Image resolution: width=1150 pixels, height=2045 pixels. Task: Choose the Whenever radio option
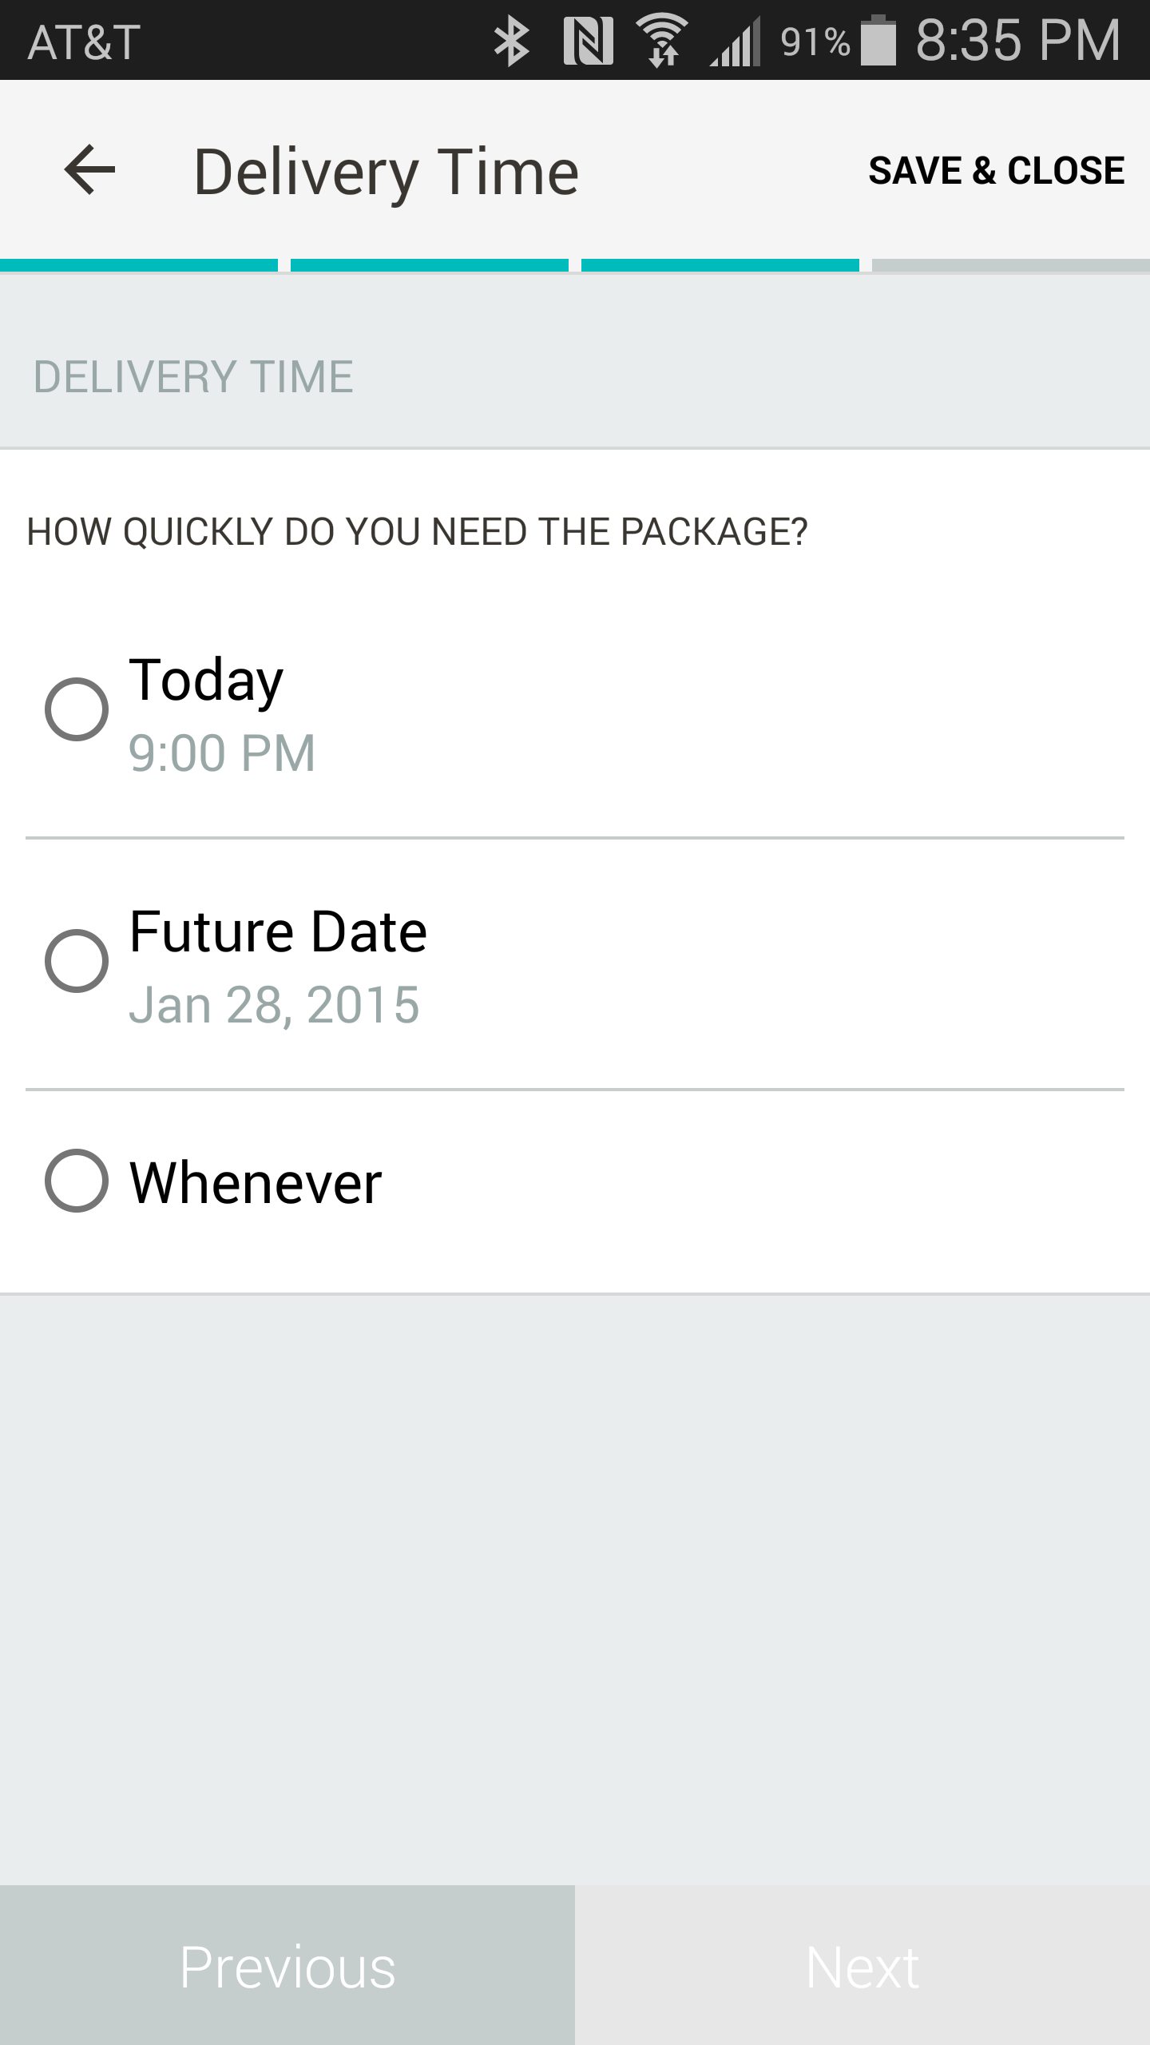coord(77,1181)
